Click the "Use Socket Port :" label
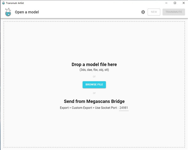This screenshot has height=150, width=188. tap(107, 108)
